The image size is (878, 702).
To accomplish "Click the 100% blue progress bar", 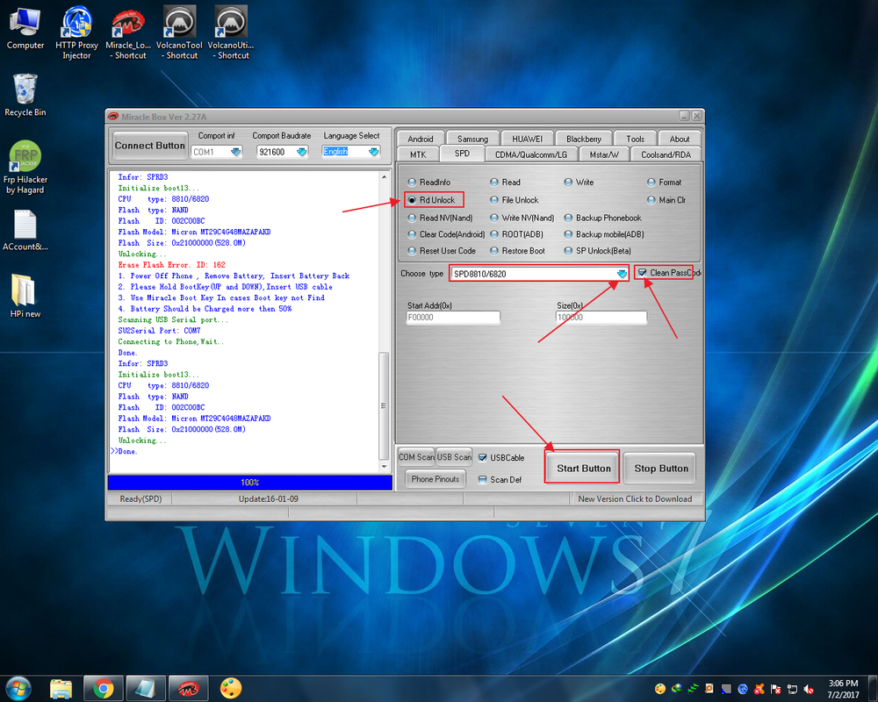I will point(249,482).
